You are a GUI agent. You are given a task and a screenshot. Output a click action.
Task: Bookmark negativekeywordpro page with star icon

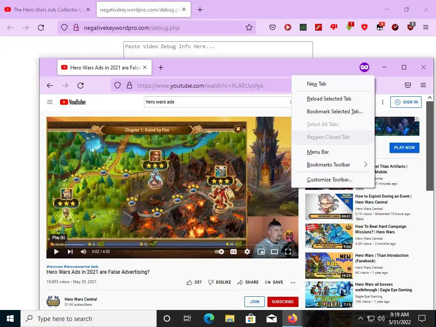click(x=249, y=27)
